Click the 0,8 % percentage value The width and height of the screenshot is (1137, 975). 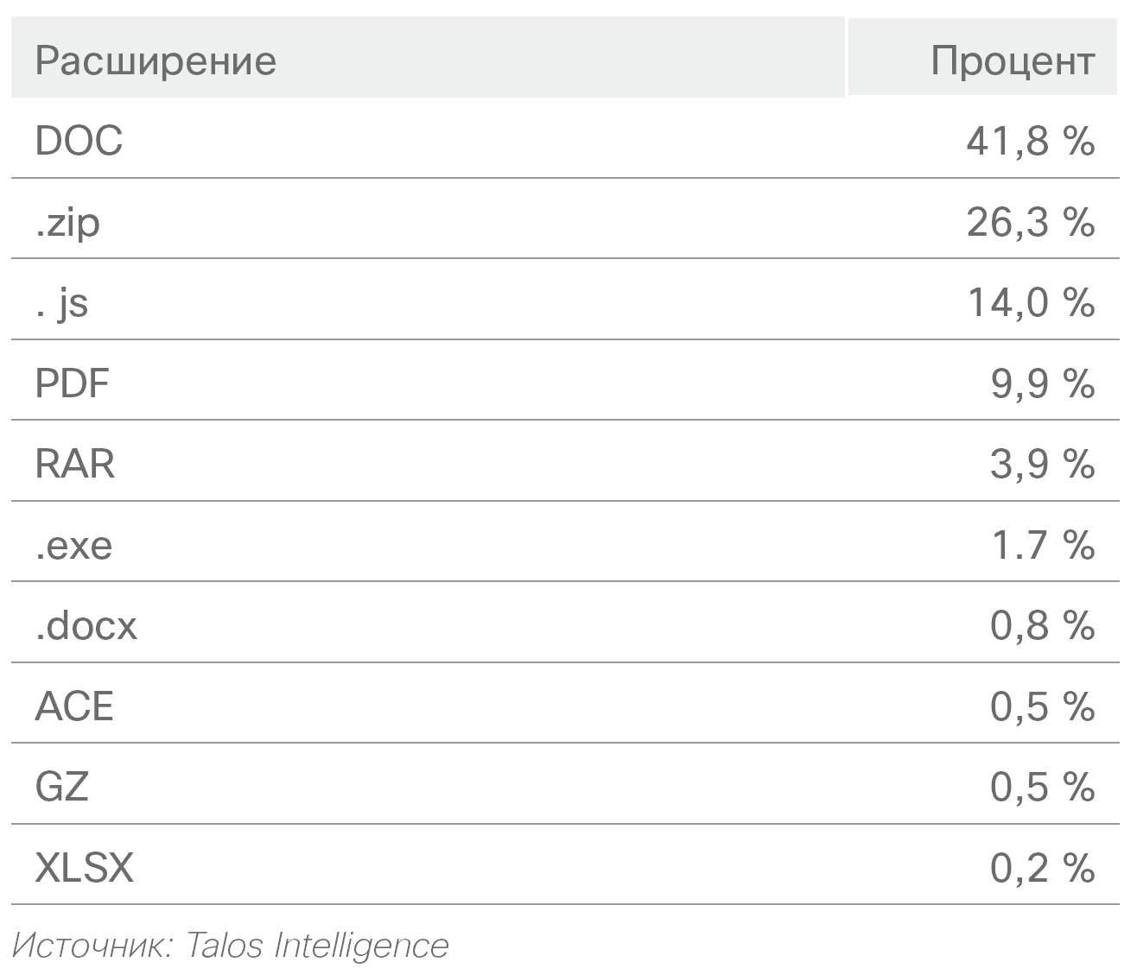[x=1042, y=625]
